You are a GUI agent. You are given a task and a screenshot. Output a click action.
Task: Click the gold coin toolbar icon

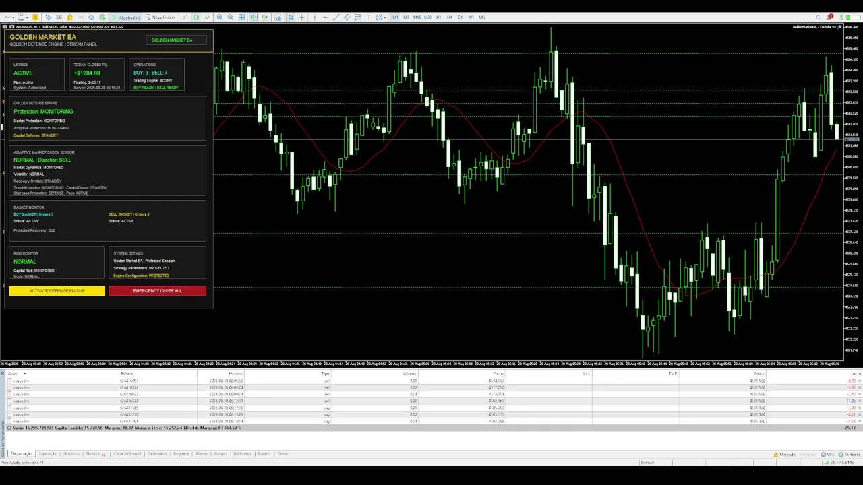tap(35, 18)
